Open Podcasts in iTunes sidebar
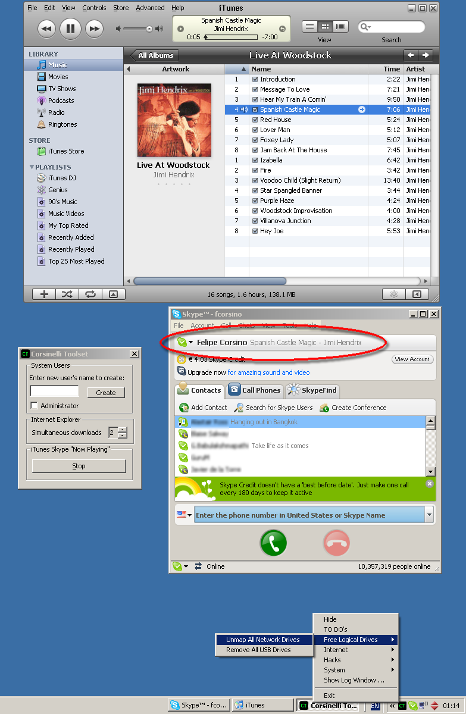The height and width of the screenshot is (714, 466). point(61,101)
